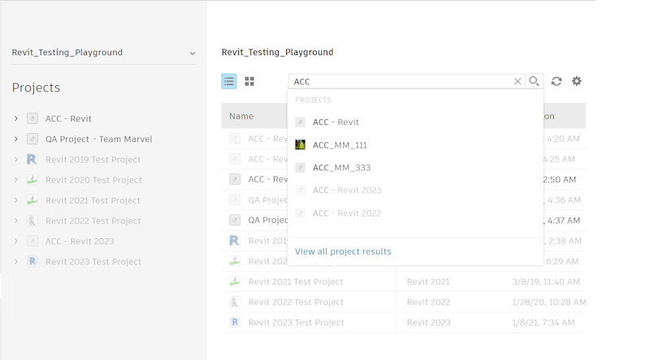Open Revit 2022 Test Project row
650x360 pixels.
tap(296, 302)
